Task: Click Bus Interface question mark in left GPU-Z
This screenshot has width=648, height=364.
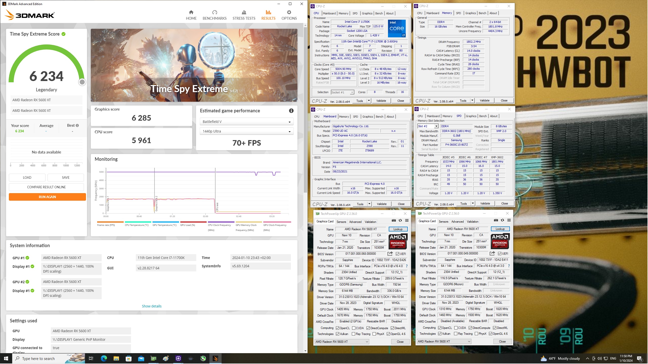Action: tap(407, 266)
